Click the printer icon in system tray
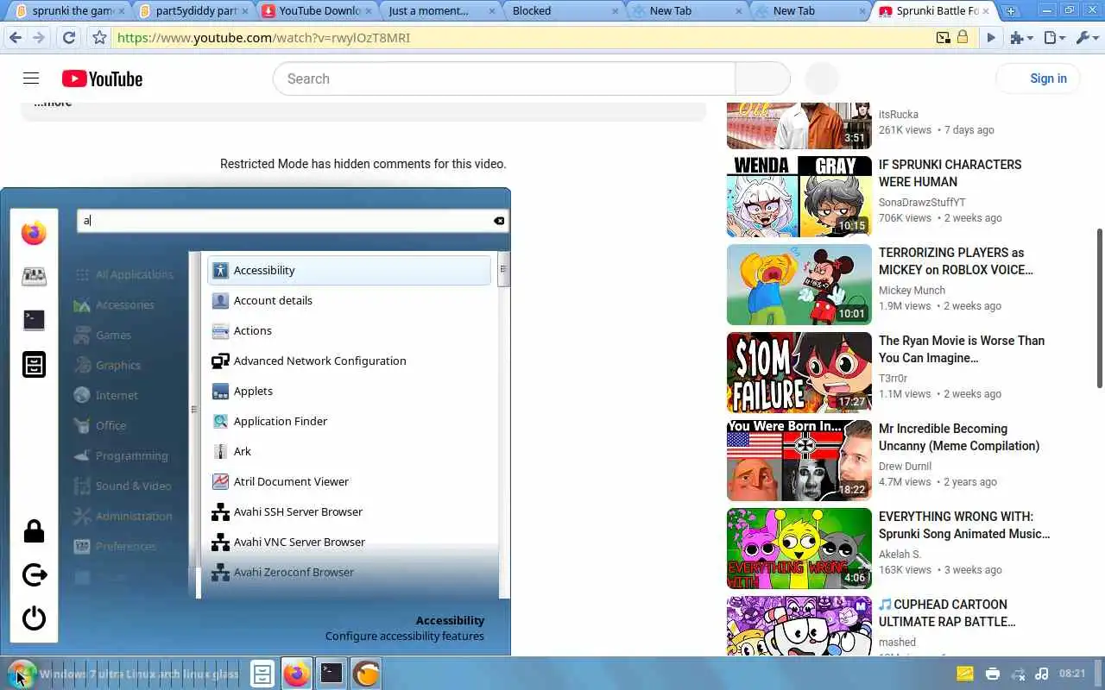 click(x=993, y=674)
